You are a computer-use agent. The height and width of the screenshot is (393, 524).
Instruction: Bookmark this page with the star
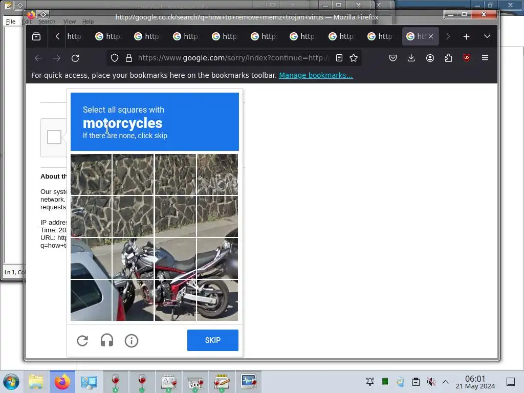354,58
